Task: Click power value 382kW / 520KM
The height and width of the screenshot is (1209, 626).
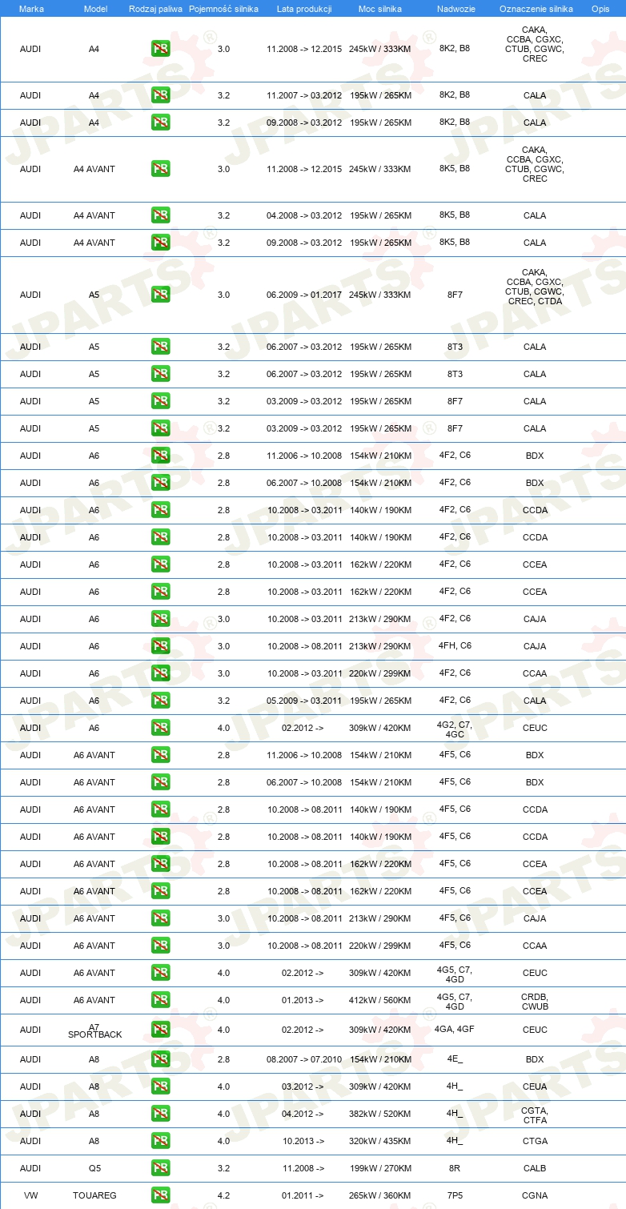Action: tap(380, 1114)
